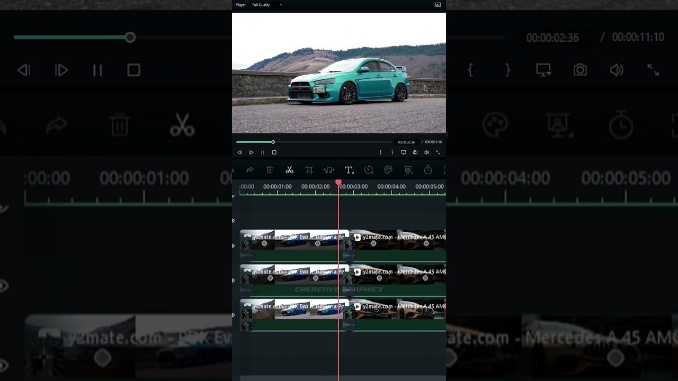Click the teal car preview image

[339, 73]
